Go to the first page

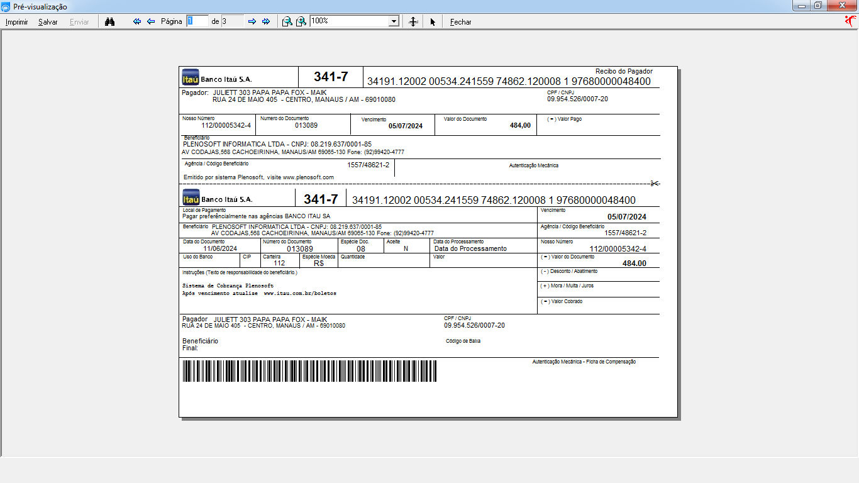[x=137, y=21]
